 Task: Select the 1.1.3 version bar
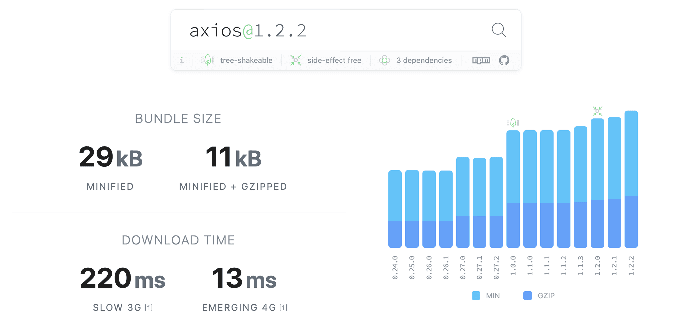pos(581,187)
